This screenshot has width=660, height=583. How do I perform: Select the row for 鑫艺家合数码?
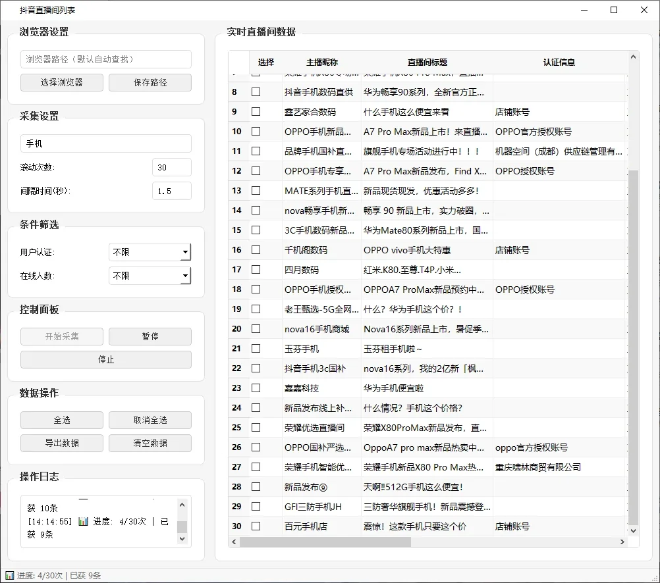coord(427,111)
